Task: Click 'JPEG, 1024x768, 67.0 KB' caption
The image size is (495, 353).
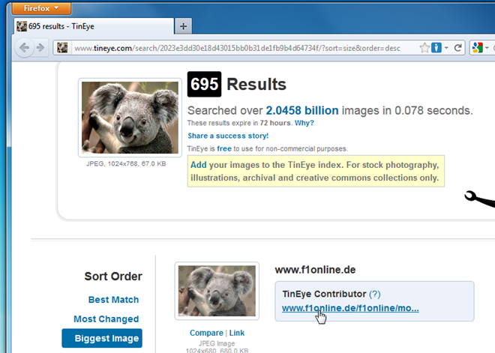Action: 126,163
